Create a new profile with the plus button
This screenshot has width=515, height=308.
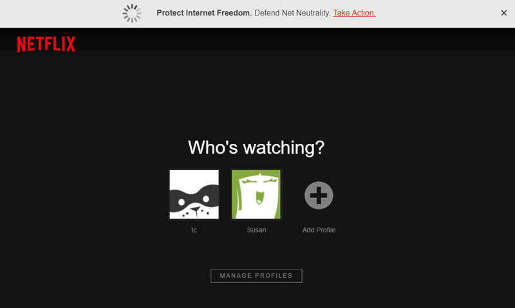click(319, 195)
